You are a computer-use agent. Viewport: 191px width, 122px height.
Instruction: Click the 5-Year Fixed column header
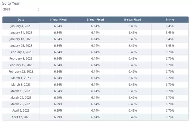pos(133,20)
